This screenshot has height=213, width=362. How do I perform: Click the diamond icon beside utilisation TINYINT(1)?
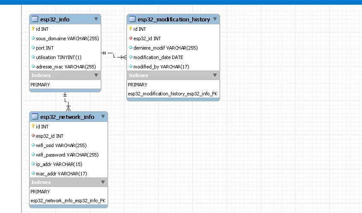coord(33,57)
